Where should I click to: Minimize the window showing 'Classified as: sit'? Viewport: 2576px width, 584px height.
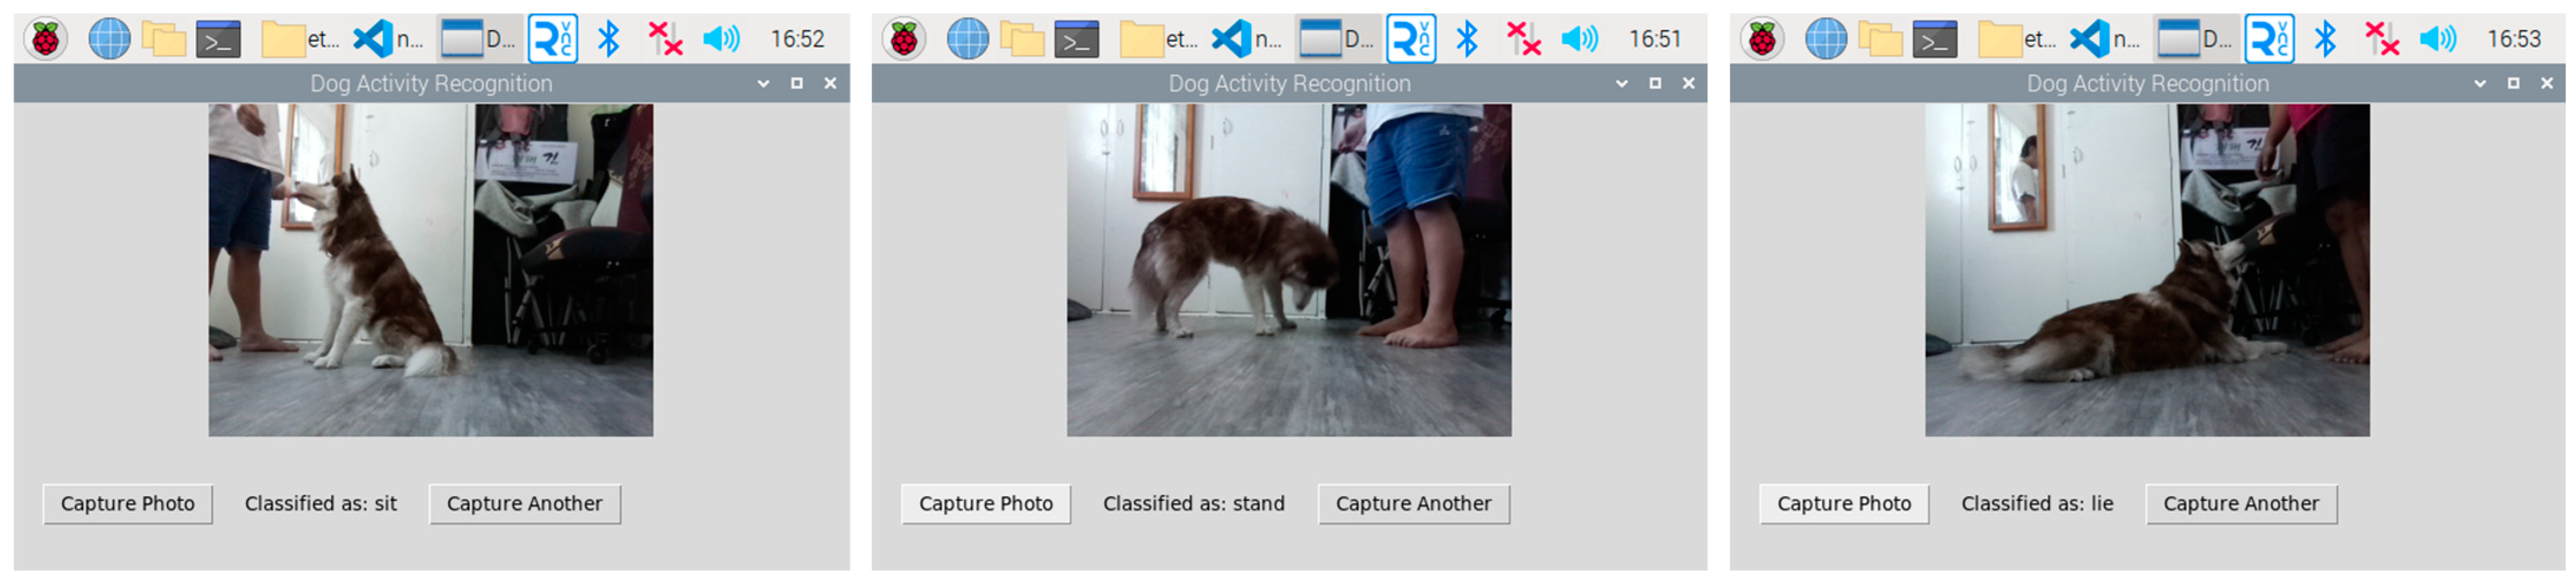click(763, 84)
